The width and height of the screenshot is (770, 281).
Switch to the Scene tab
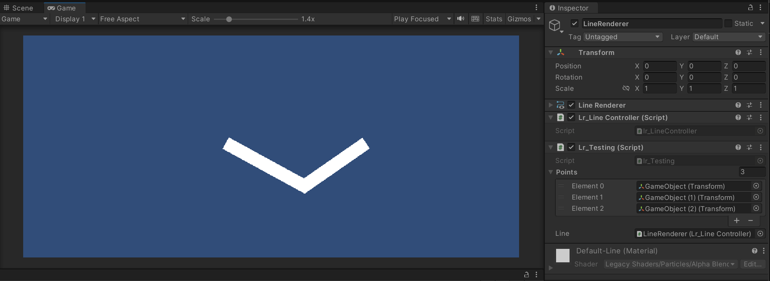[x=18, y=8]
